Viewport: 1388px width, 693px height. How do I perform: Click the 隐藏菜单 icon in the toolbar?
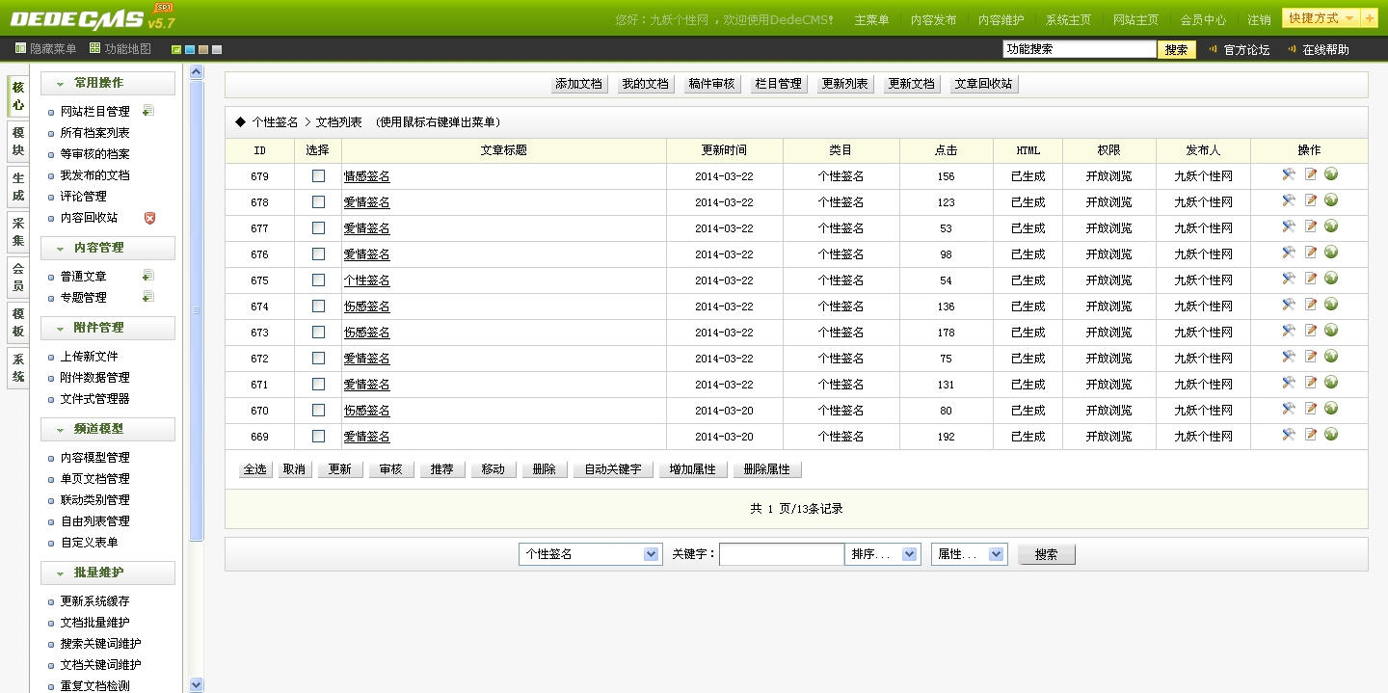tap(20, 48)
